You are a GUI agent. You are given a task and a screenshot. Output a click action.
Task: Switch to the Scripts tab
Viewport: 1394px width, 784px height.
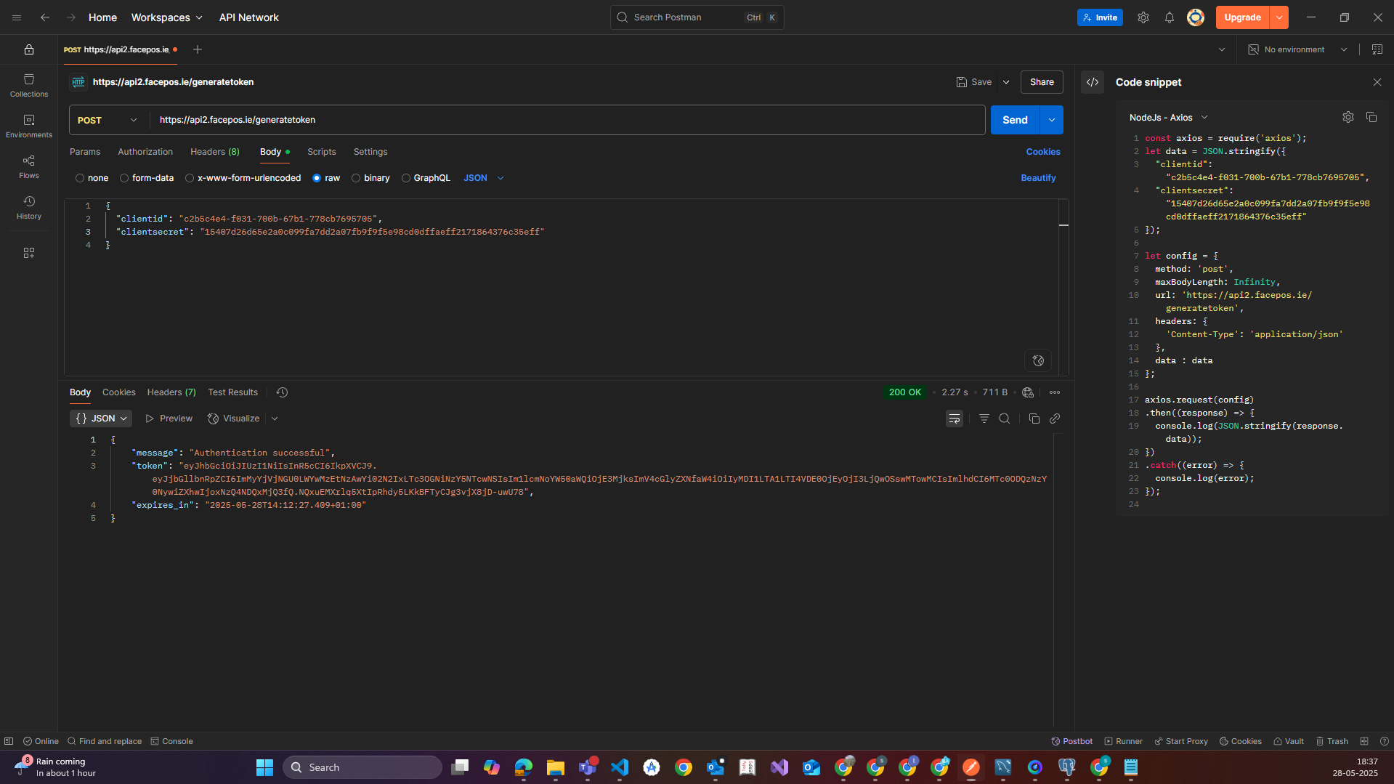pos(322,152)
